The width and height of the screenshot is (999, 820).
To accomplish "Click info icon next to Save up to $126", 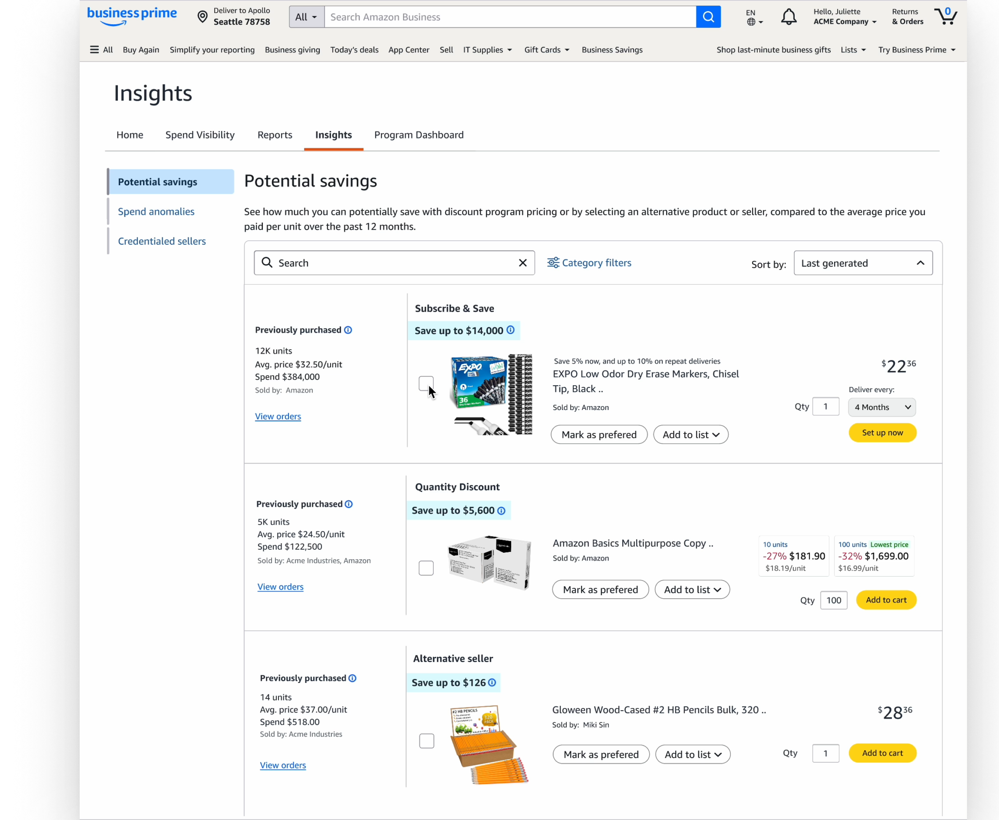I will tap(492, 683).
